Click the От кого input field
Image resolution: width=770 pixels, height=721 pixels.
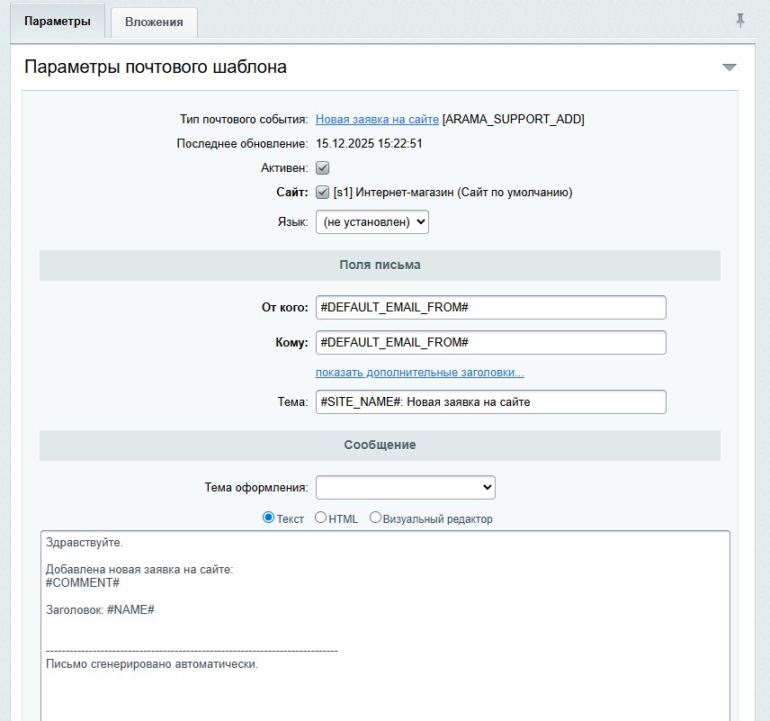pos(490,307)
